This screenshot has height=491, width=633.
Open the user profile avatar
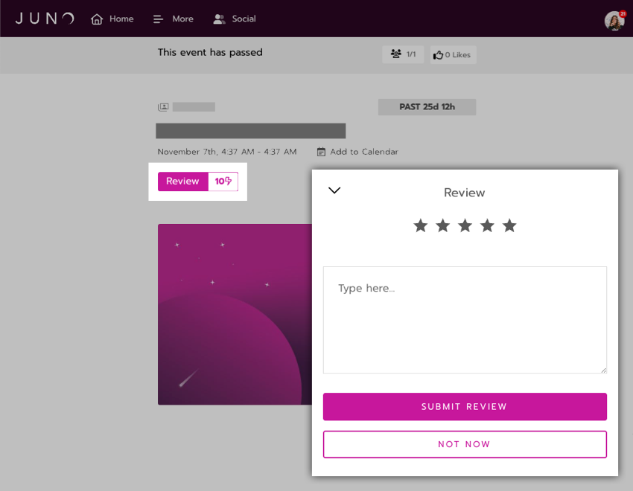point(614,20)
